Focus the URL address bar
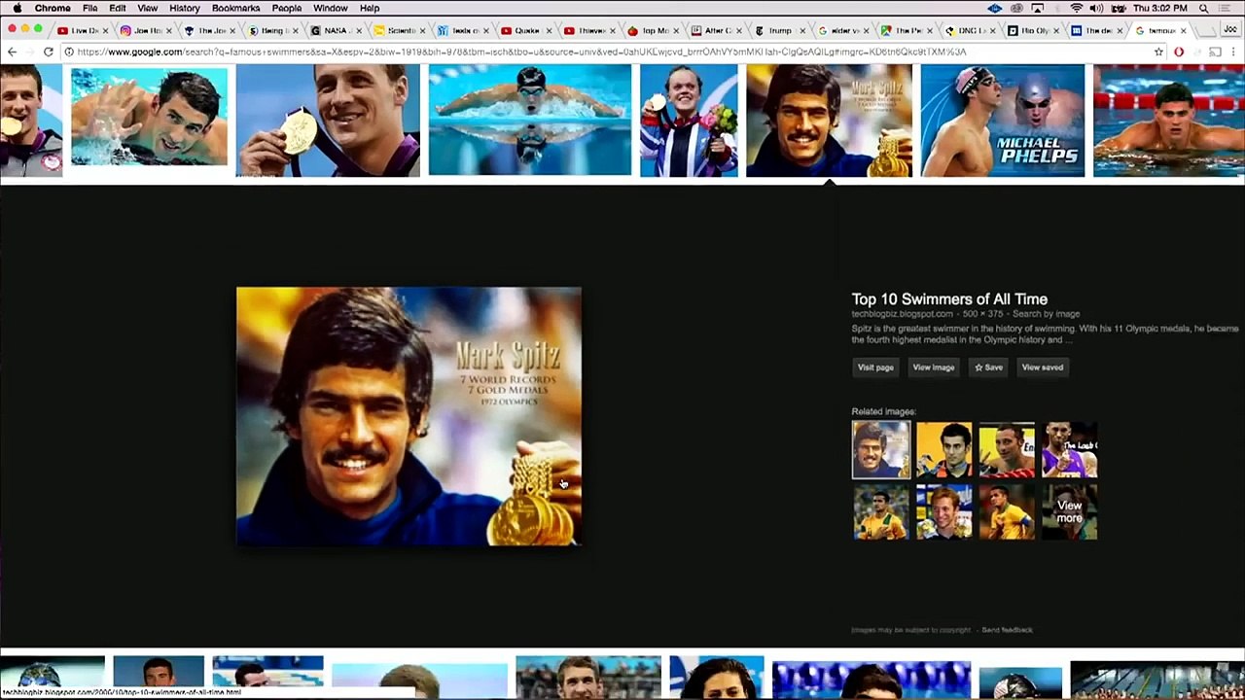Viewport: 1245px width, 700px height. 613,52
